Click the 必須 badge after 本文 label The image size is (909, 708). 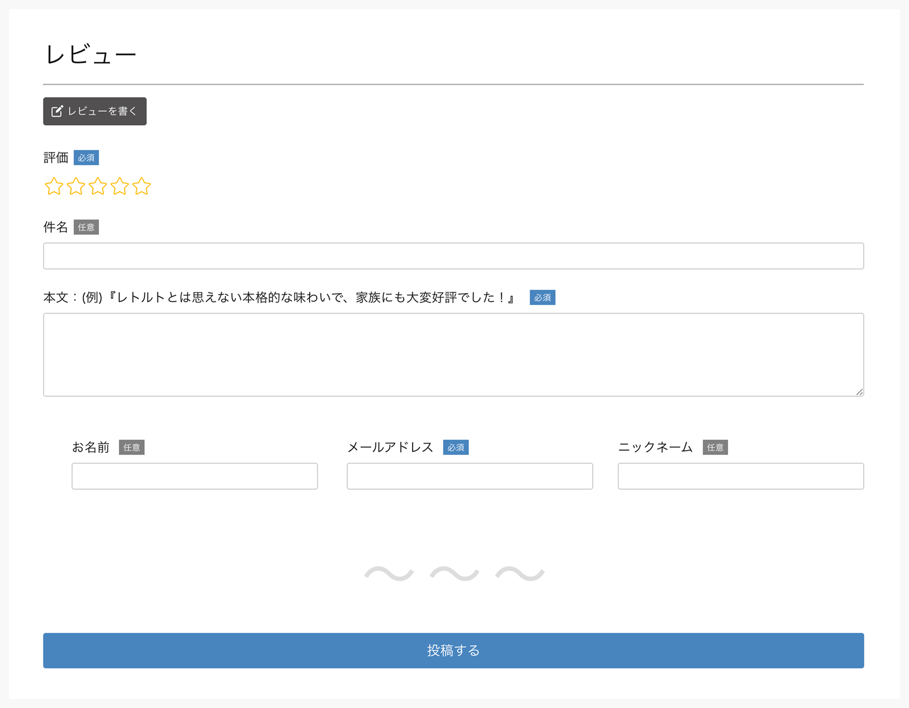coord(542,298)
